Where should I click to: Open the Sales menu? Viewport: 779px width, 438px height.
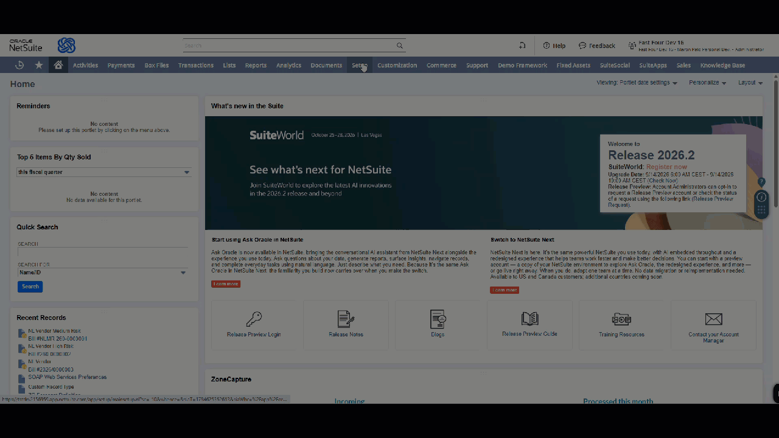point(683,65)
